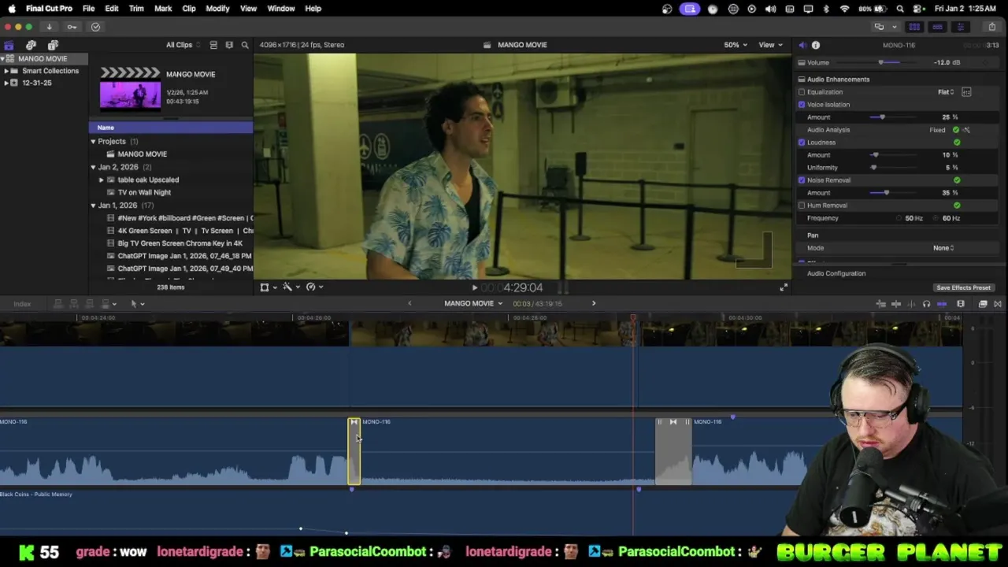Open the Modify menu
1008x567 pixels.
point(217,9)
